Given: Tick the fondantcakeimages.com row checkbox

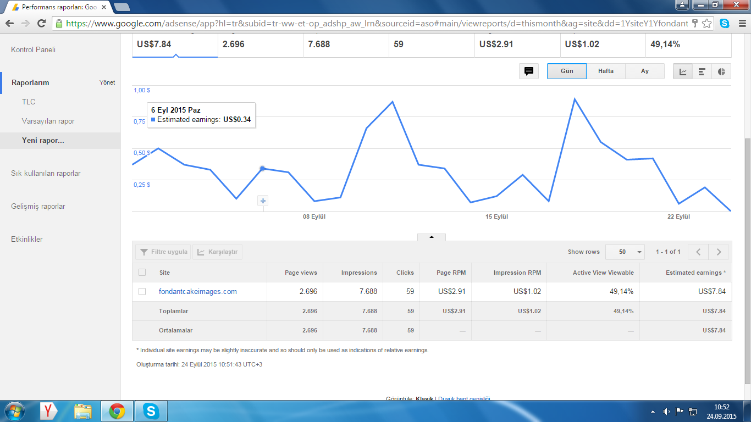Looking at the screenshot, I should [142, 292].
